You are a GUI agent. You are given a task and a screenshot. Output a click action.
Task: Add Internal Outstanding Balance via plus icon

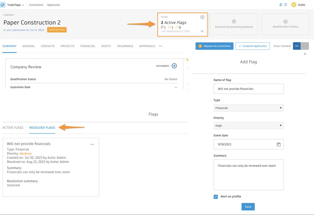(x=234, y=21)
